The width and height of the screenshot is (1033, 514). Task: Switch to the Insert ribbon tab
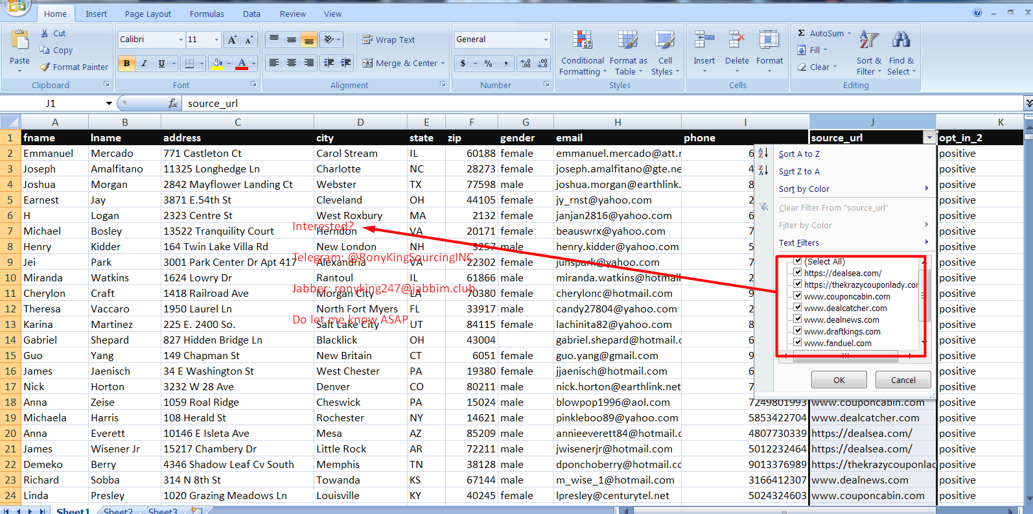coord(96,14)
